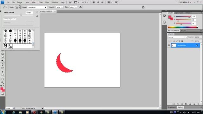This screenshot has width=203, height=114.
Task: Open the Opacity slider arrow
Action: click(x=62, y=7)
